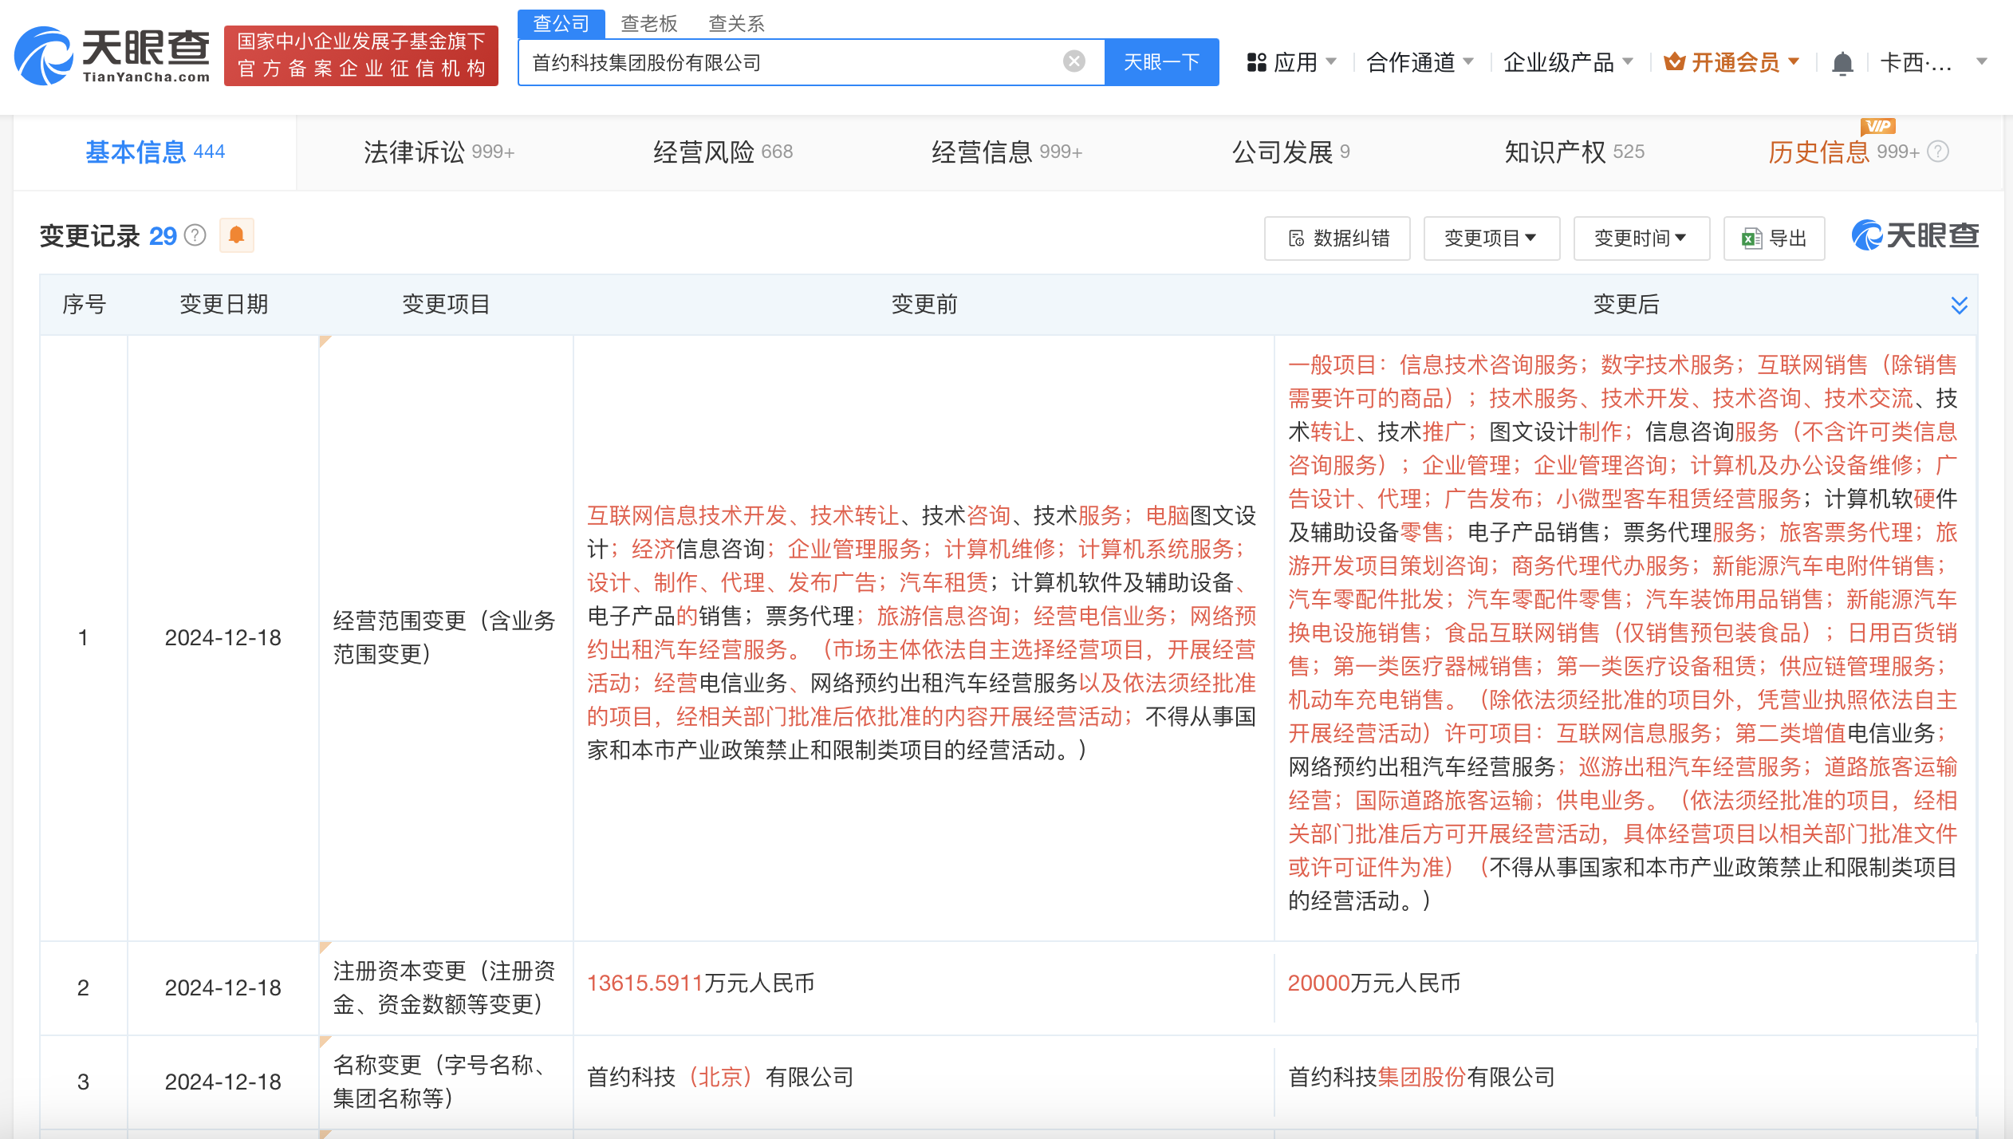Click the 导出 Excel export button

pyautogui.click(x=1774, y=238)
